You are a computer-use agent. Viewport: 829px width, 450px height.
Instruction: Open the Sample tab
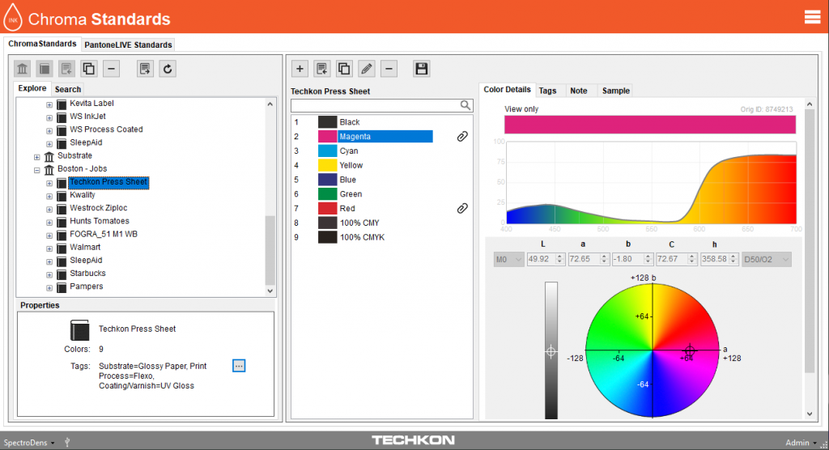(616, 91)
